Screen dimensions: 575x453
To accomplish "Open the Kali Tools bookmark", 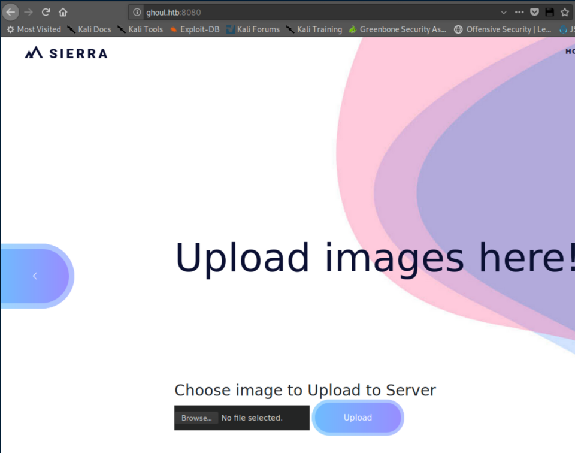I will click(x=140, y=29).
